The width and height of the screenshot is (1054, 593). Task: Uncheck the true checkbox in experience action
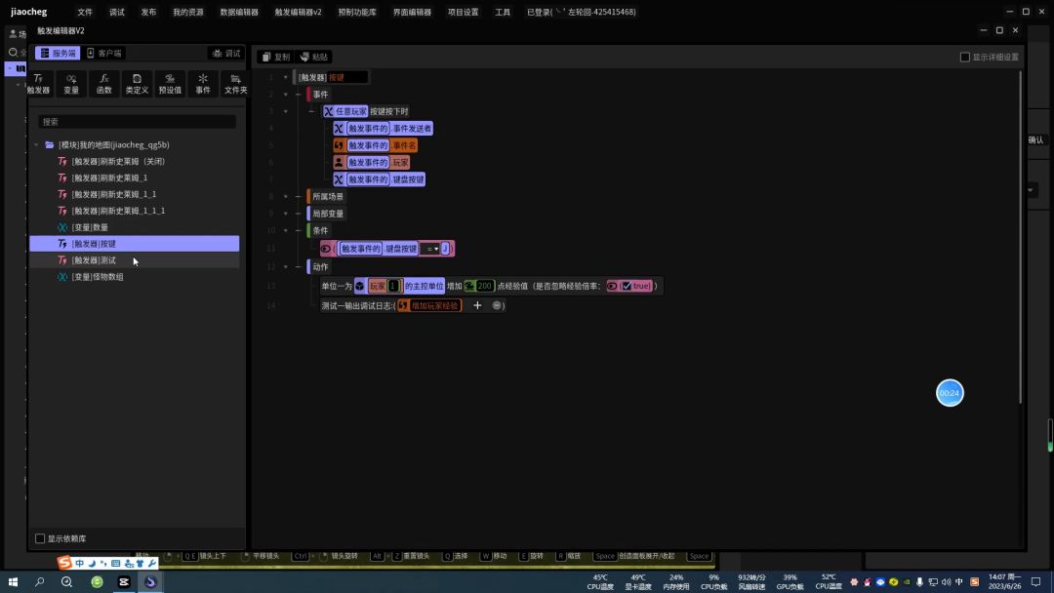pos(627,286)
